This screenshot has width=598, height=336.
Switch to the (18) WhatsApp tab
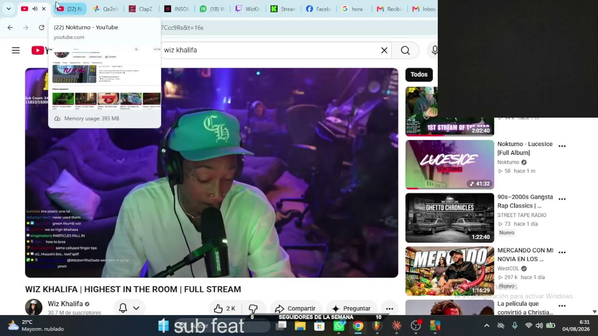pyautogui.click(x=212, y=9)
